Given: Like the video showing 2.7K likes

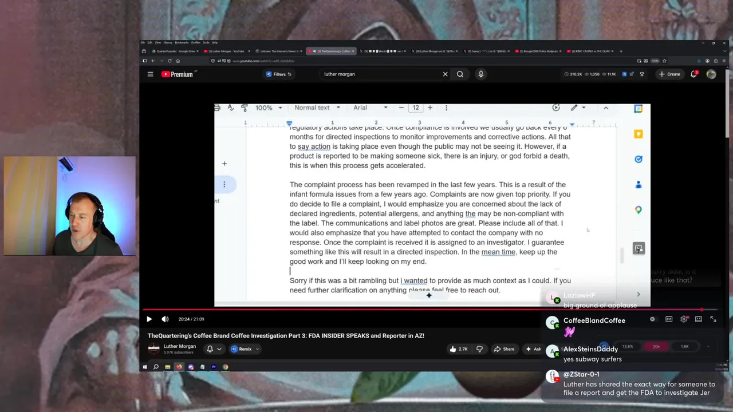Looking at the screenshot, I should (x=459, y=349).
